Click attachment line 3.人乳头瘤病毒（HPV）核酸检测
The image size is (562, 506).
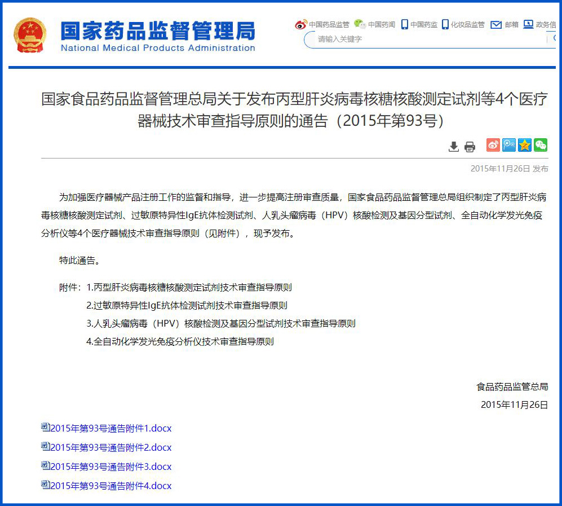(221, 323)
